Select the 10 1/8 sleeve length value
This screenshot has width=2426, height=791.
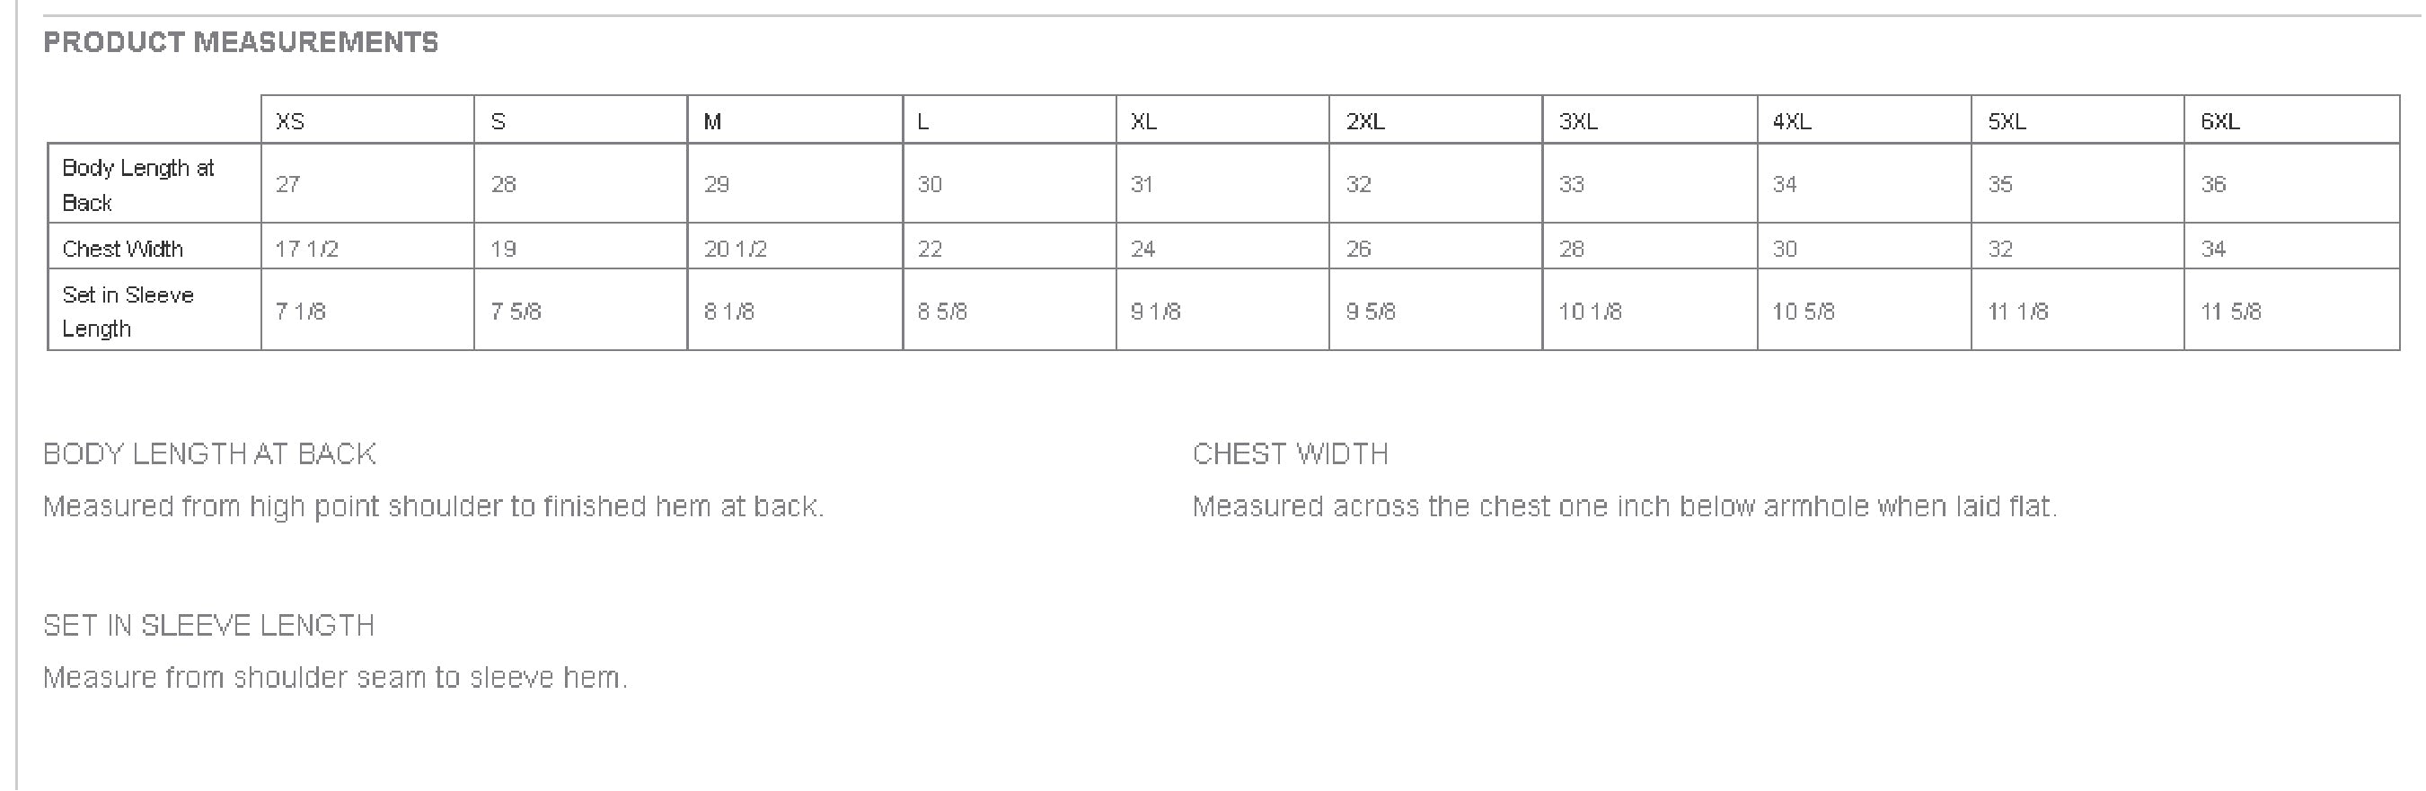pyautogui.click(x=1590, y=311)
